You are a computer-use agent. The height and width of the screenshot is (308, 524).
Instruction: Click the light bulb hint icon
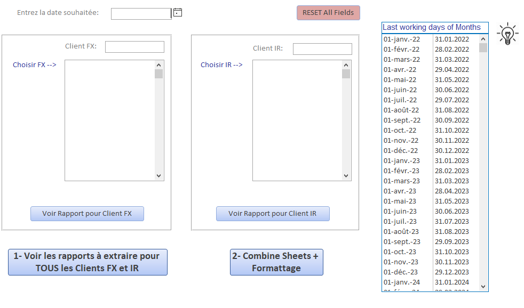pos(507,34)
